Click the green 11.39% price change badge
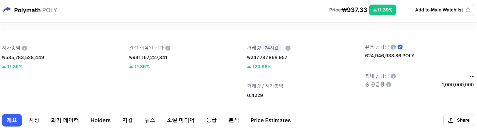Screen dimensions: 477x139 pos(383,10)
